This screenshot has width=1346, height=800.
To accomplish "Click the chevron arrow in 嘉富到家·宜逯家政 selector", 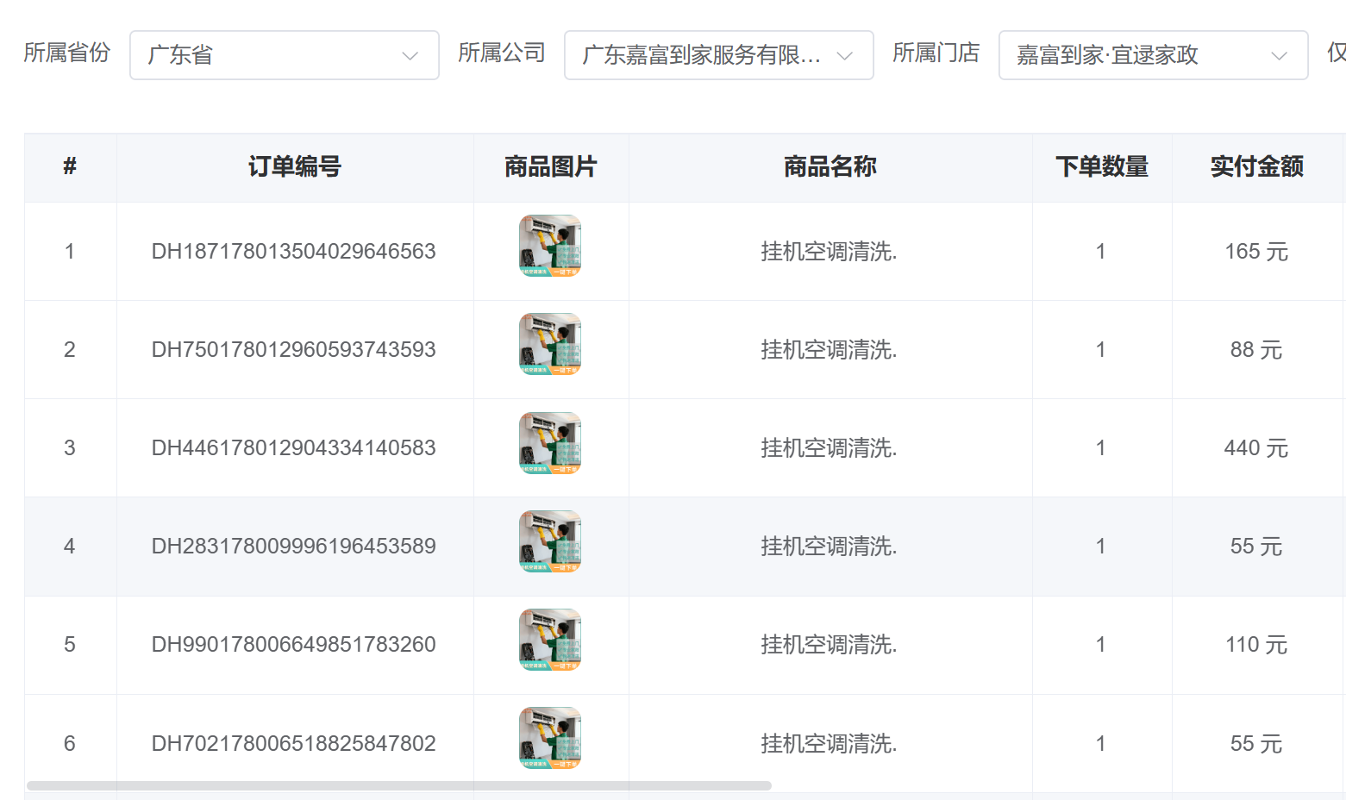I will (1280, 56).
